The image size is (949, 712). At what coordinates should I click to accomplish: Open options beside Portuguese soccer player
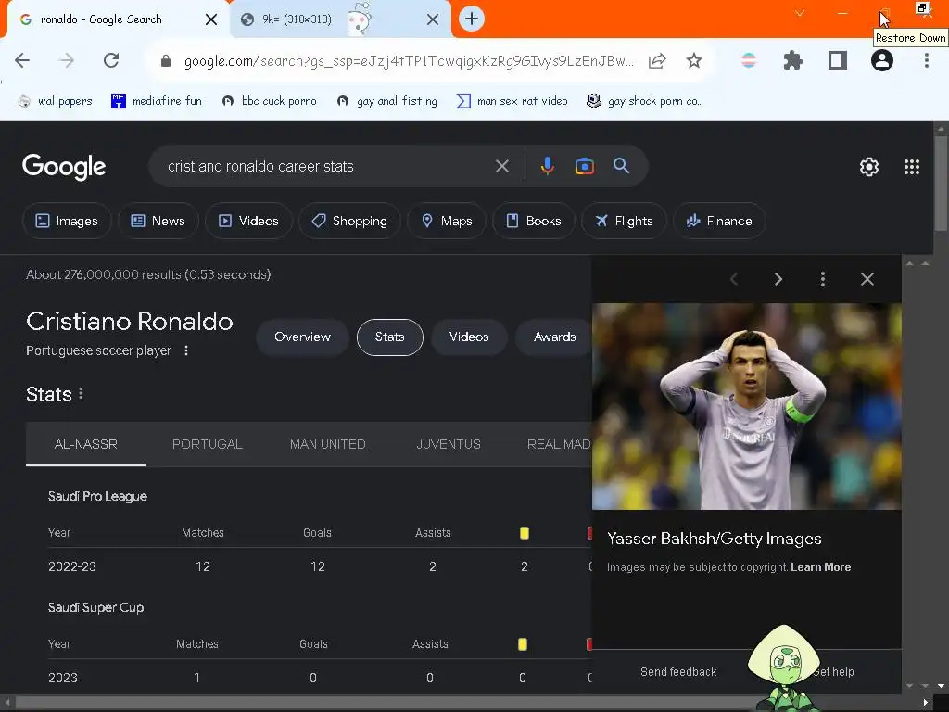pos(186,350)
